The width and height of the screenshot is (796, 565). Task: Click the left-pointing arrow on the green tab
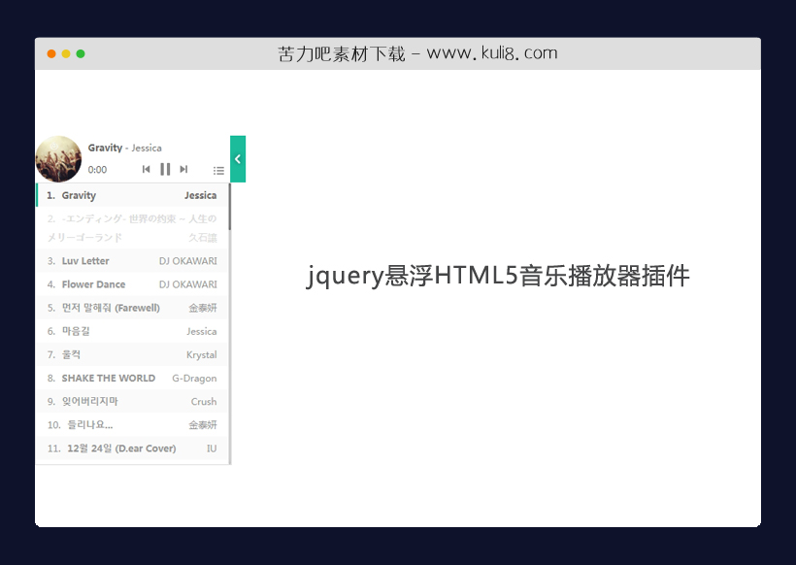tap(236, 158)
